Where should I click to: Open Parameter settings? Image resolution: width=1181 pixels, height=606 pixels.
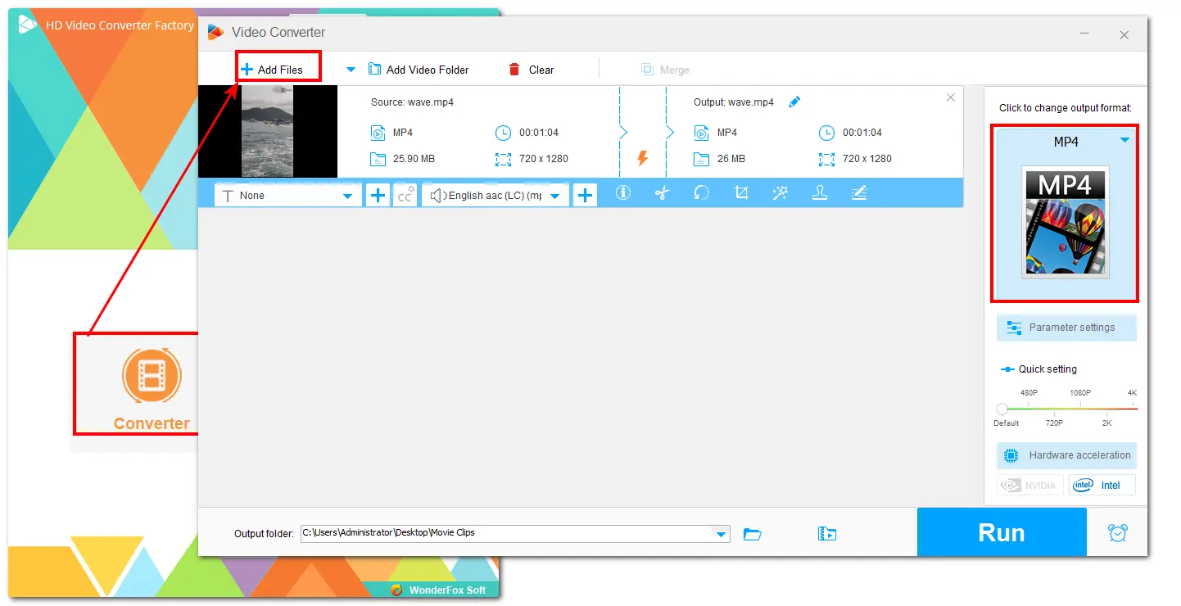point(1066,328)
